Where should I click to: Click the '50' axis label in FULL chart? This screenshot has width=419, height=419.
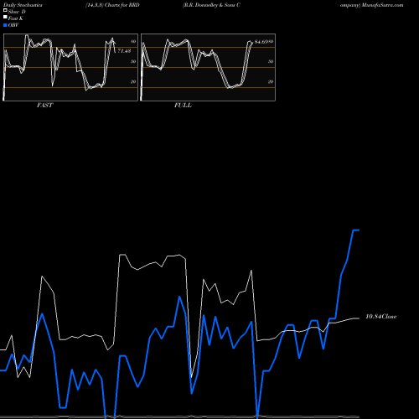(x=271, y=61)
